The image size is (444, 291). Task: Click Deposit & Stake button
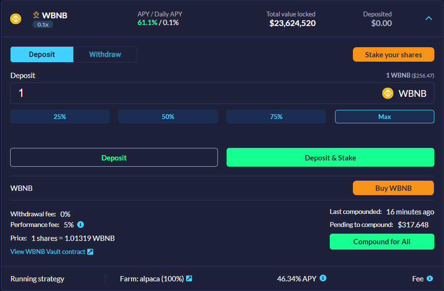point(330,158)
